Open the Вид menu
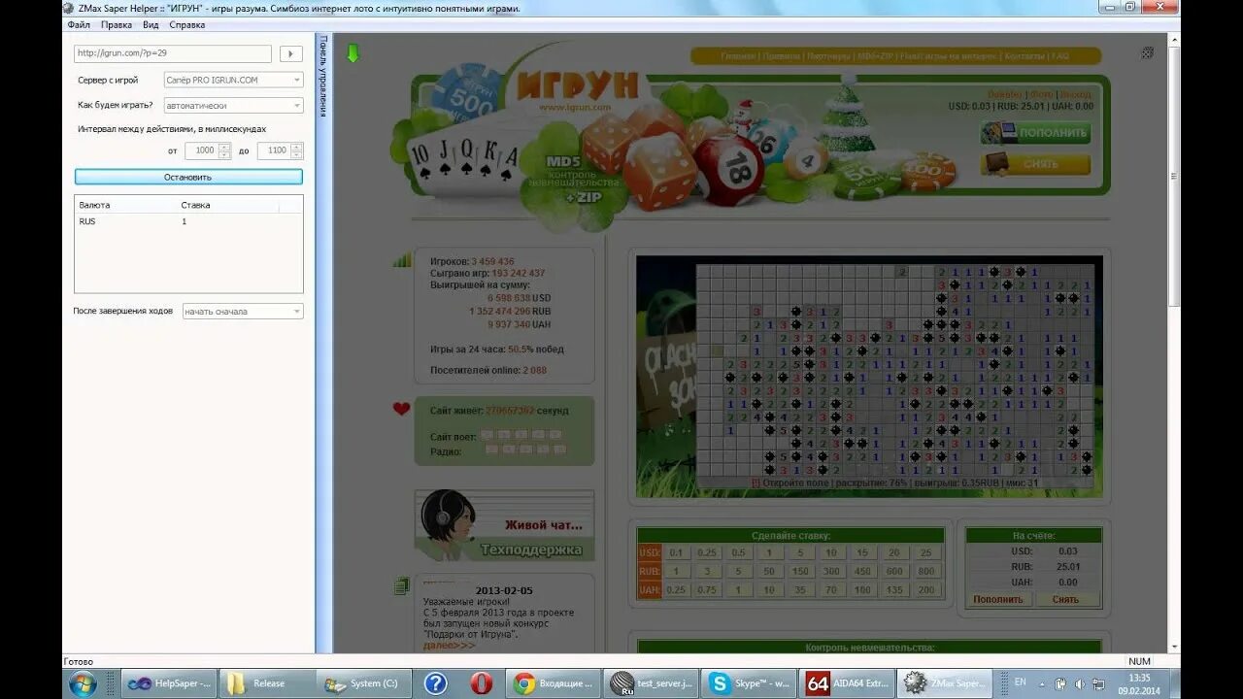The image size is (1243, 699). point(151,25)
